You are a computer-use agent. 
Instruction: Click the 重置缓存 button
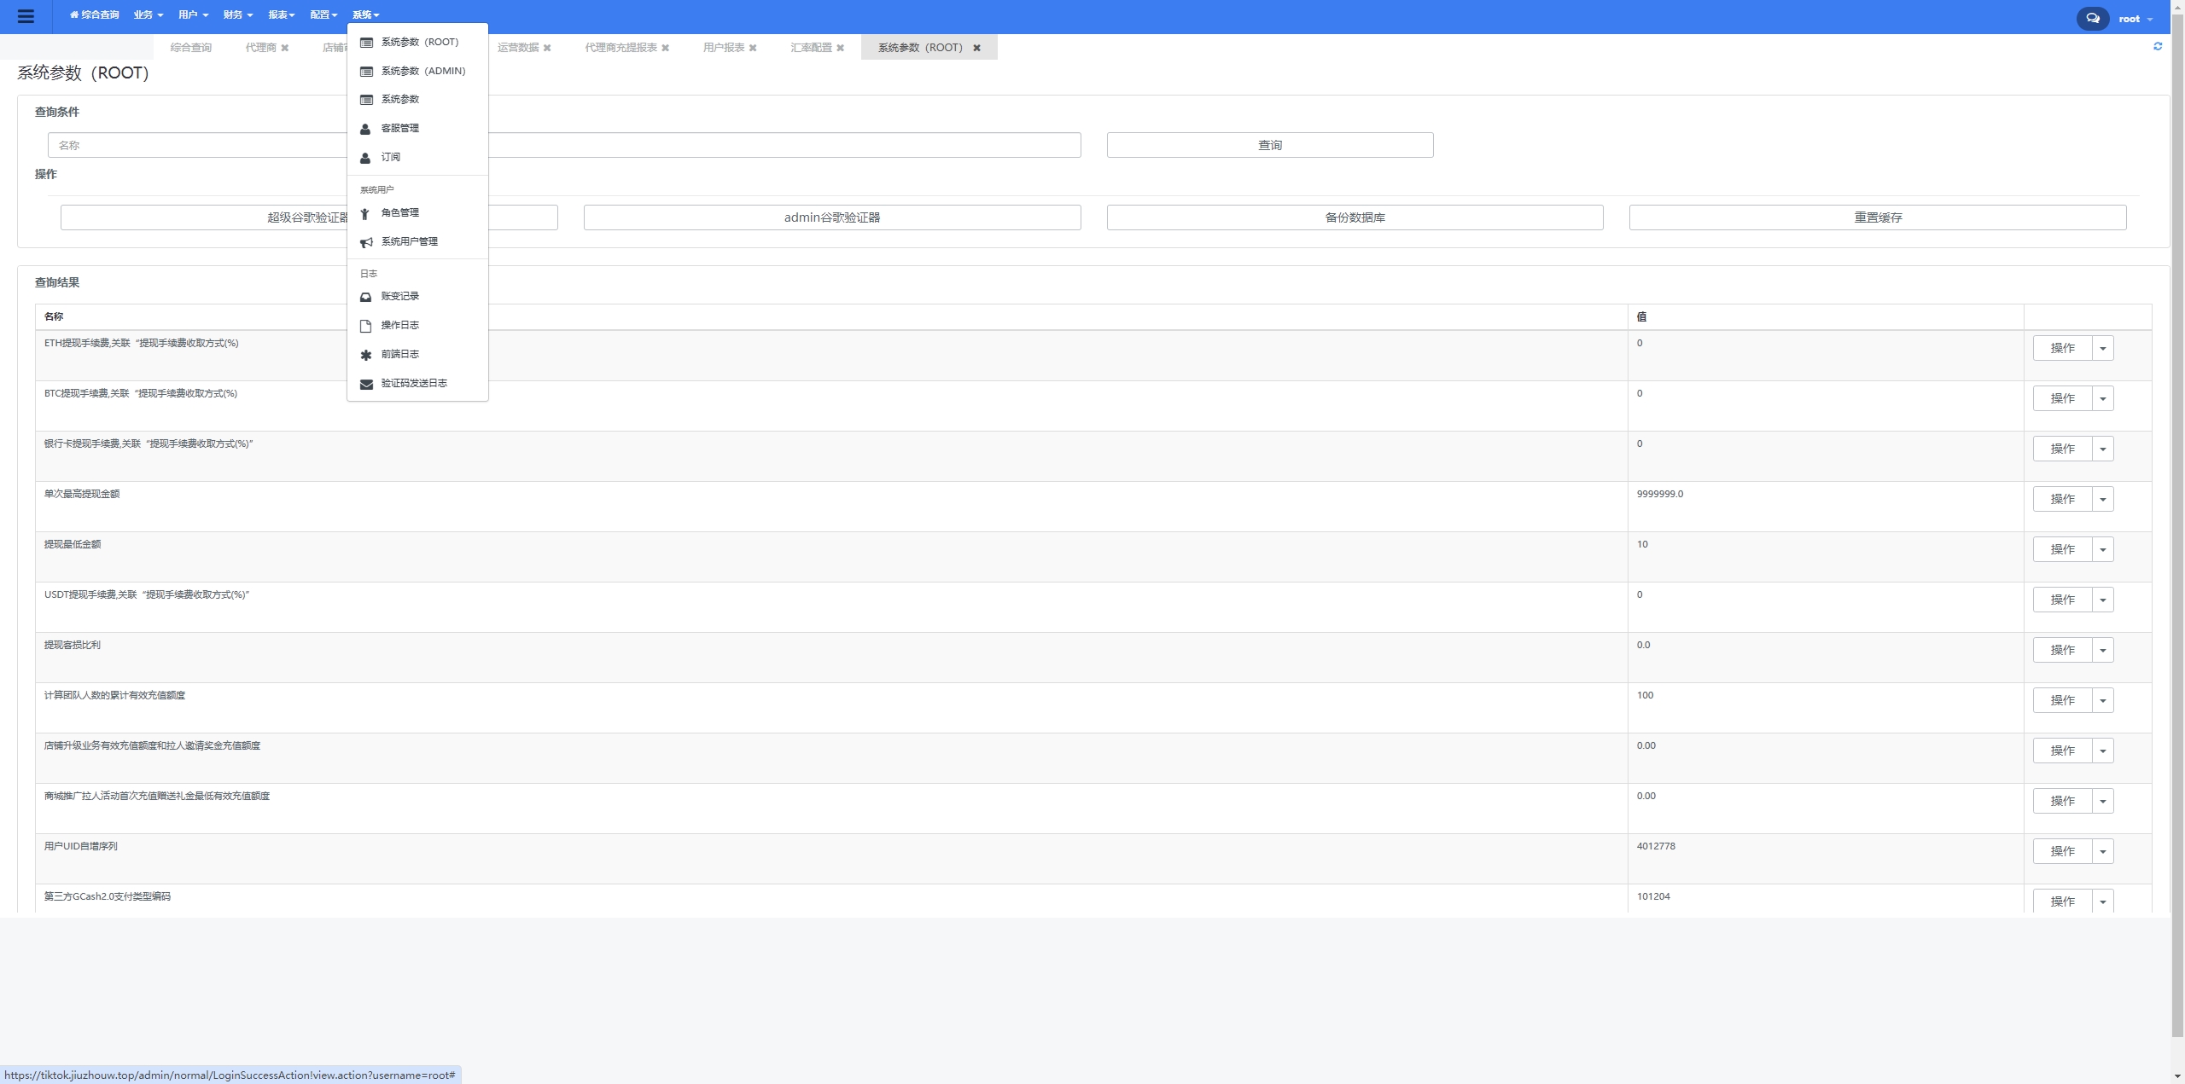[1877, 217]
